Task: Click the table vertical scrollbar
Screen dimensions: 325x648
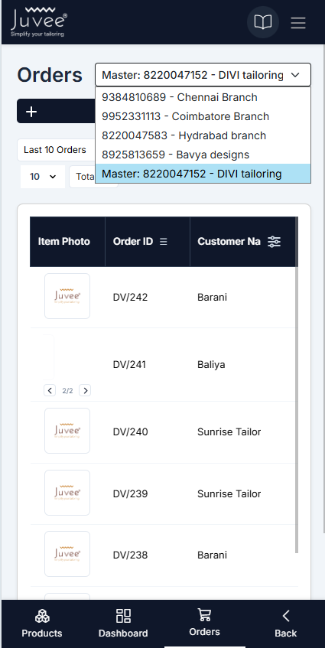Action: 297,384
